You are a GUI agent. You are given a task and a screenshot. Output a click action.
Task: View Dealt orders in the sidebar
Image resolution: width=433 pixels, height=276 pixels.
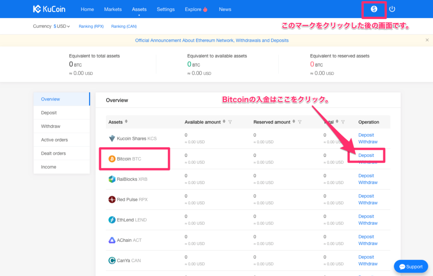point(62,153)
